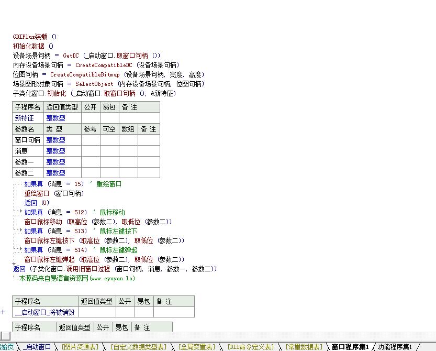
Task: Click the www.eyuyan.la comment line
Action: tap(74, 279)
